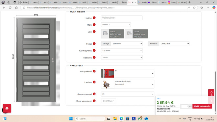Screen dimensions: 217x122
Task: Open Microsoft Store from taskbar
Action: [x=128, y=119]
